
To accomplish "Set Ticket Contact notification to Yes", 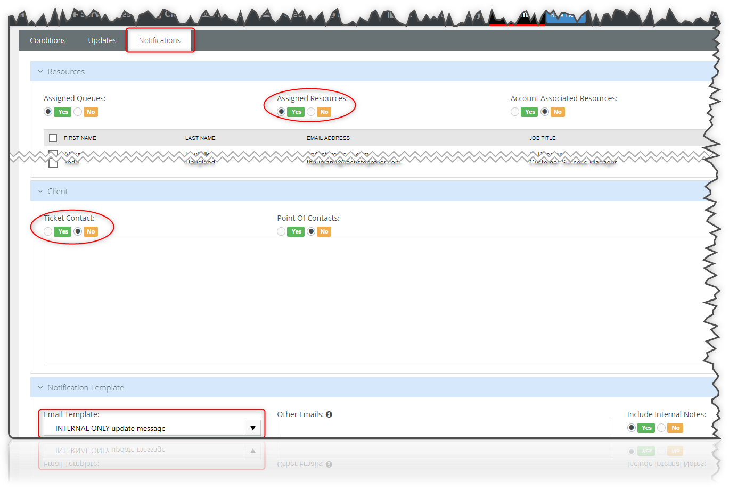I will coord(47,231).
